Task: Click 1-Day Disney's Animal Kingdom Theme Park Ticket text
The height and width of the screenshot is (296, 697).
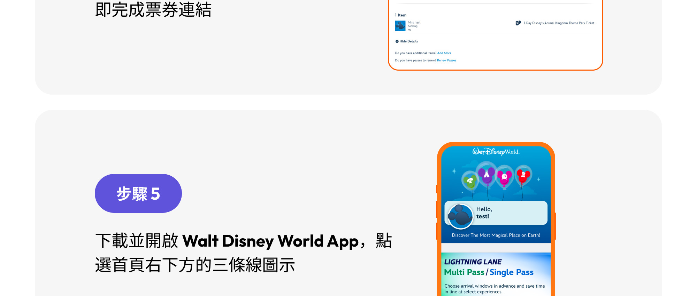Action: 559,23
